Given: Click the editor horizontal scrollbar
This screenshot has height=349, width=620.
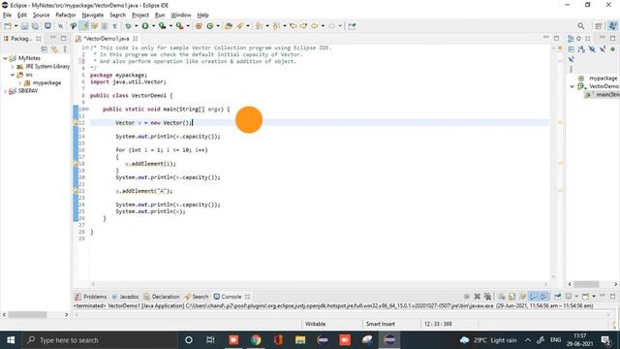Looking at the screenshot, I should click(320, 284).
